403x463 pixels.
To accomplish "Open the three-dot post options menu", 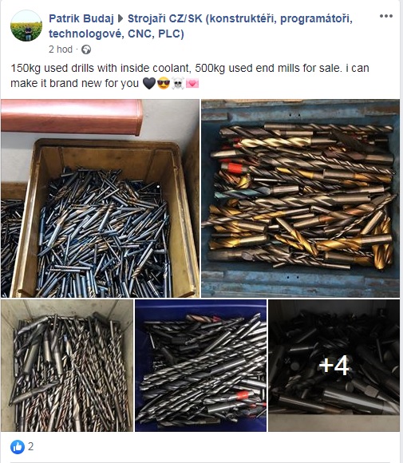I will point(386,16).
